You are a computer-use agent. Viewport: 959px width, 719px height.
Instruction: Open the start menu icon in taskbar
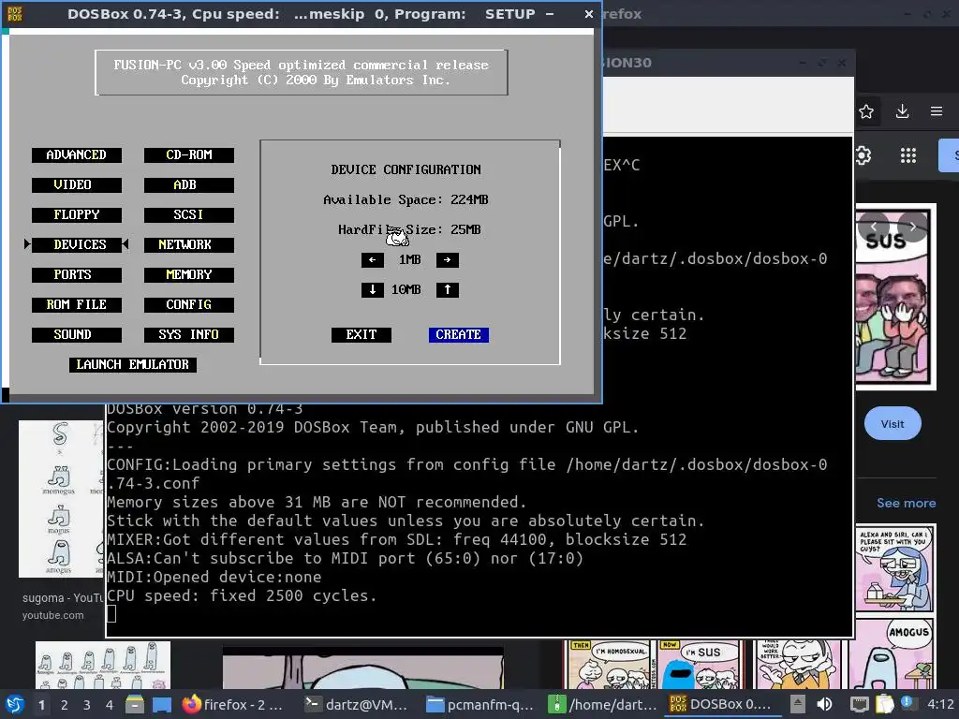(15, 705)
